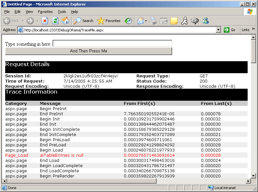Click the Go button beside address bar
258x192 pixels.
pos(230,30)
